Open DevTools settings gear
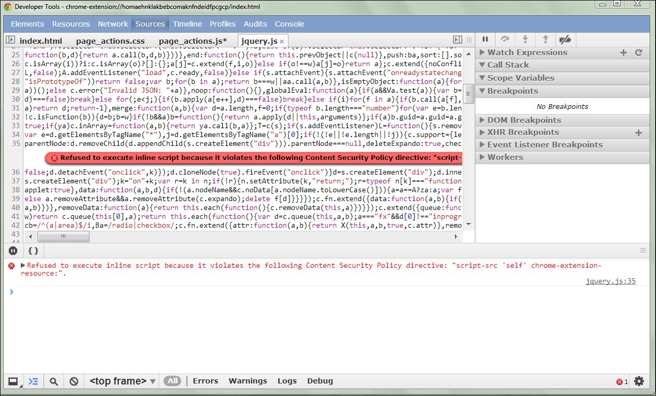This screenshot has width=656, height=396. 639,381
